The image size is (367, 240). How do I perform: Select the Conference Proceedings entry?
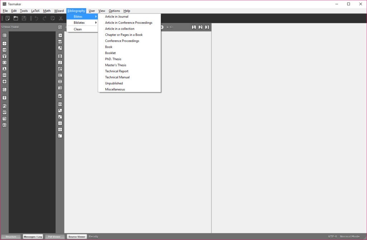129,41
